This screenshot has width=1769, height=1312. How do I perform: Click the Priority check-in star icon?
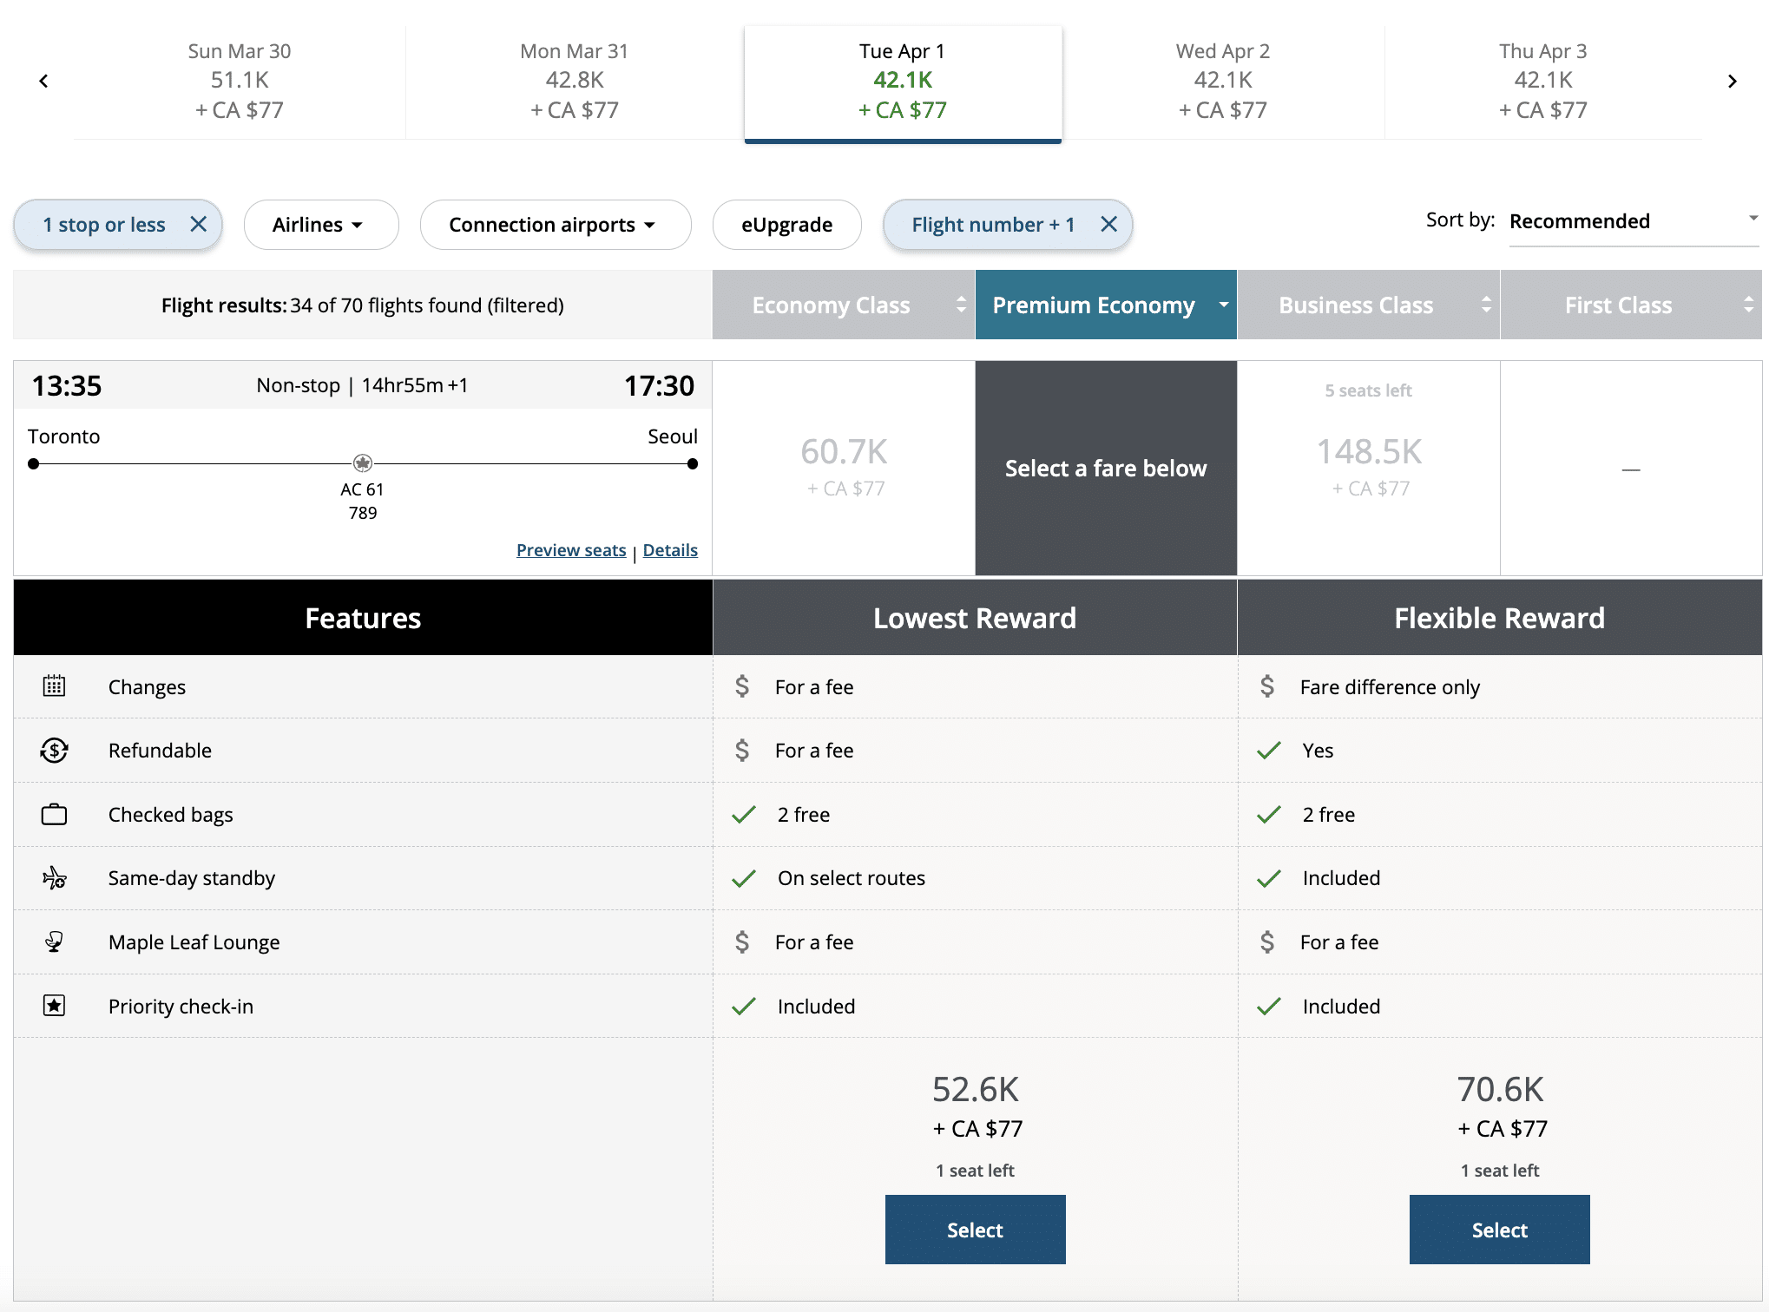coord(54,1006)
